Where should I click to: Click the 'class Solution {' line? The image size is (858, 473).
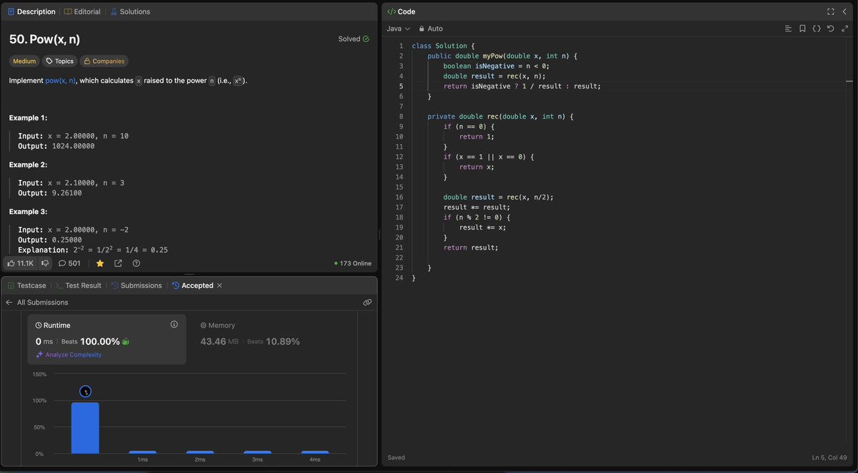pyautogui.click(x=443, y=46)
